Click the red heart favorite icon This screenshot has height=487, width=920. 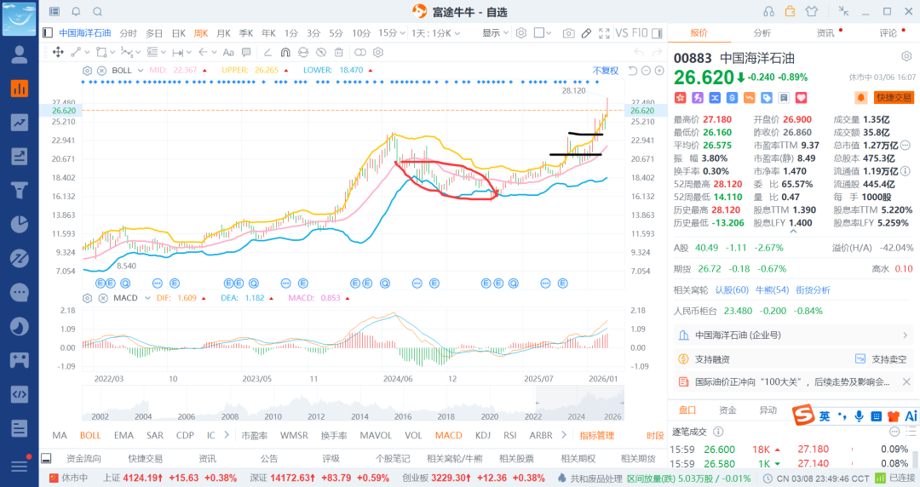point(802,98)
